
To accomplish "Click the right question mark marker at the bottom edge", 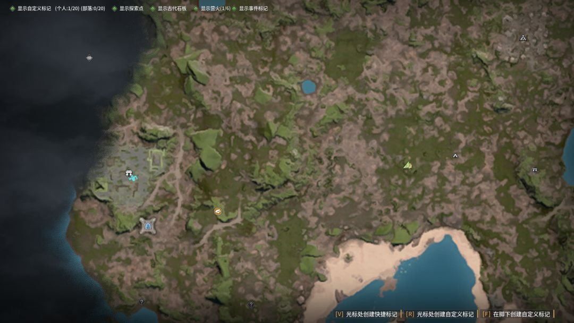I will pyautogui.click(x=251, y=304).
